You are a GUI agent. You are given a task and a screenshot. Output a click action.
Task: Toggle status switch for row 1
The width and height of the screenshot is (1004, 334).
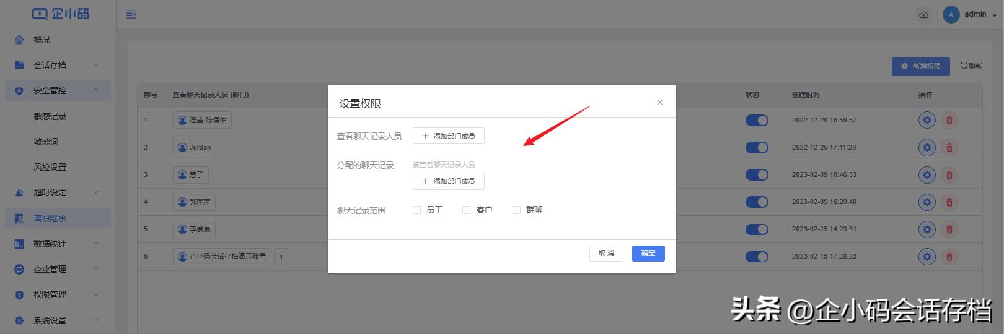pyautogui.click(x=757, y=120)
